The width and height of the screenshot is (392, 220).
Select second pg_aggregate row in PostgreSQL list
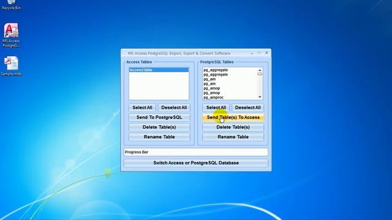point(230,75)
